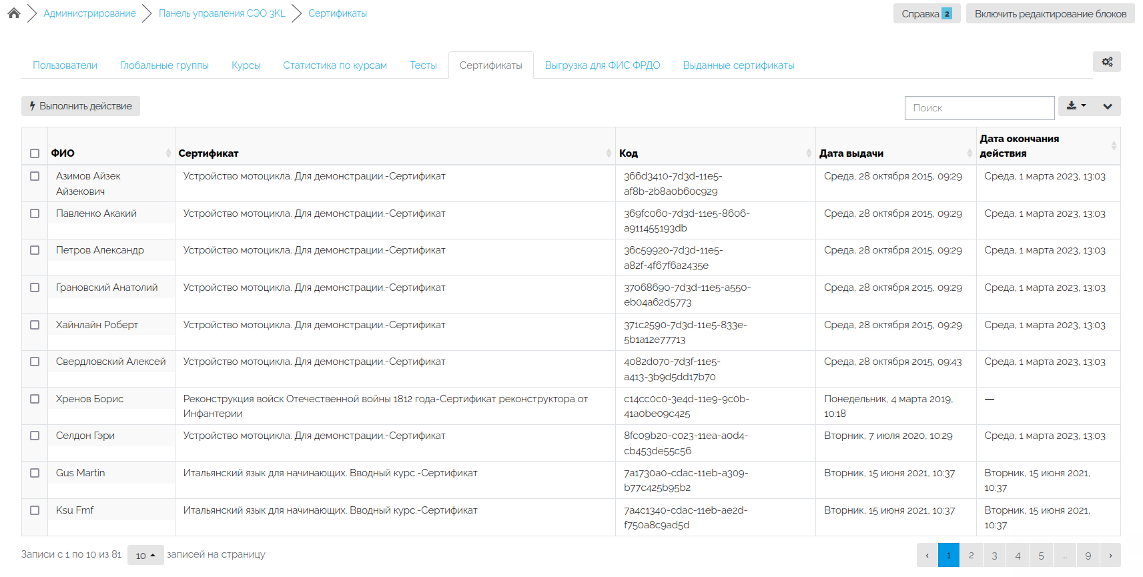Image resolution: width=1143 pixels, height=577 pixels.
Task: Go to the home page icon
Action: pos(14,13)
